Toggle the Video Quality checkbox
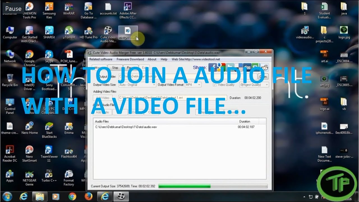Image resolution: width=359 pixels, height=202 pixels. [x=215, y=85]
